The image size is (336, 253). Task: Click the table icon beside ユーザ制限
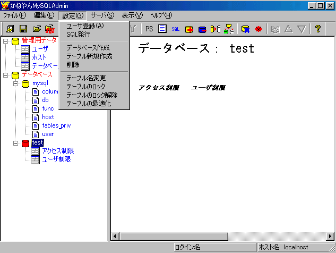pyautogui.click(x=36, y=160)
